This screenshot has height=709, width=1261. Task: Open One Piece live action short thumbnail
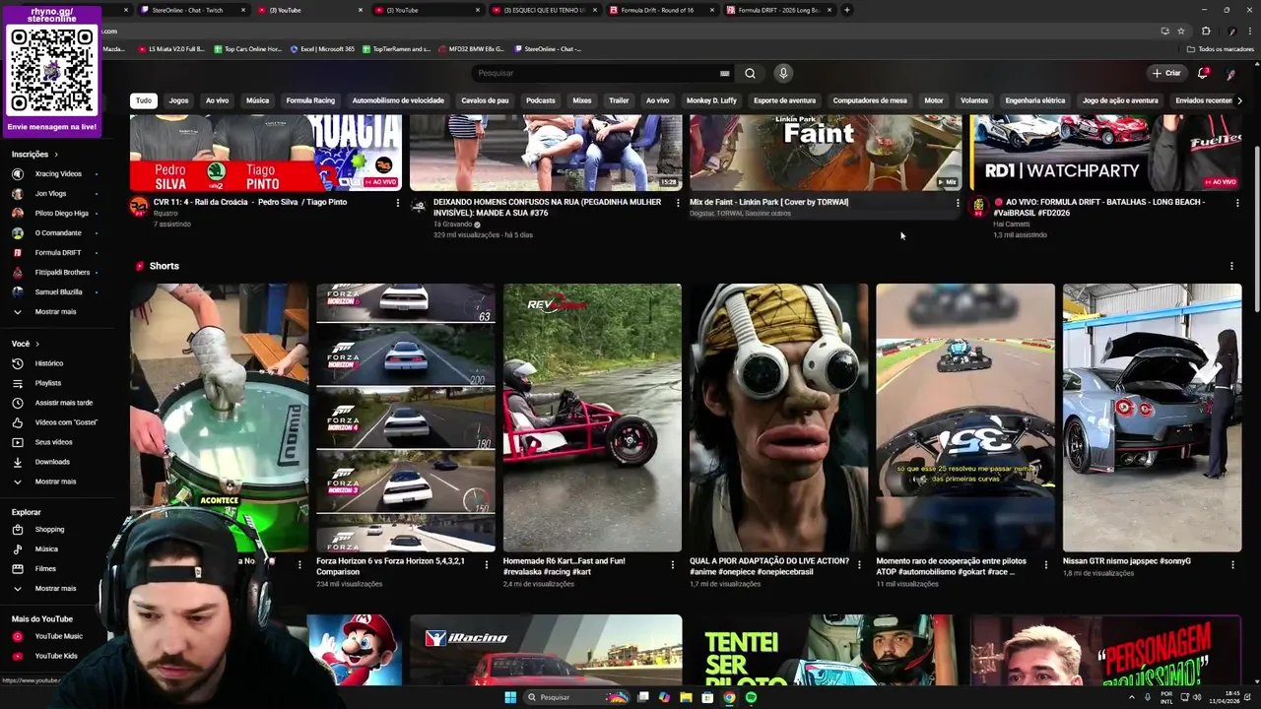pos(778,418)
